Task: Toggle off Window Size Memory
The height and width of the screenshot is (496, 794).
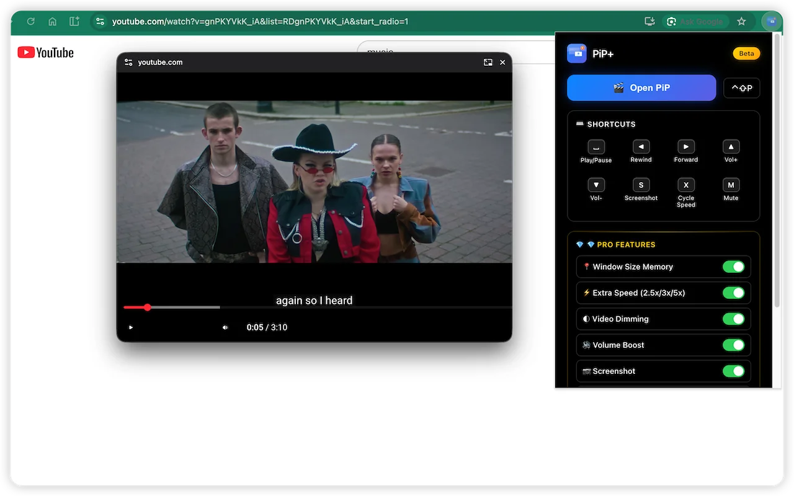Action: click(x=734, y=267)
